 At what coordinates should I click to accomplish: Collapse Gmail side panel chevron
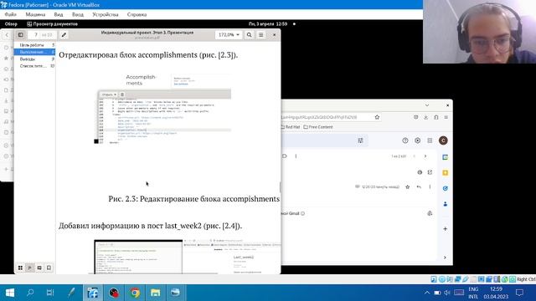445,258
